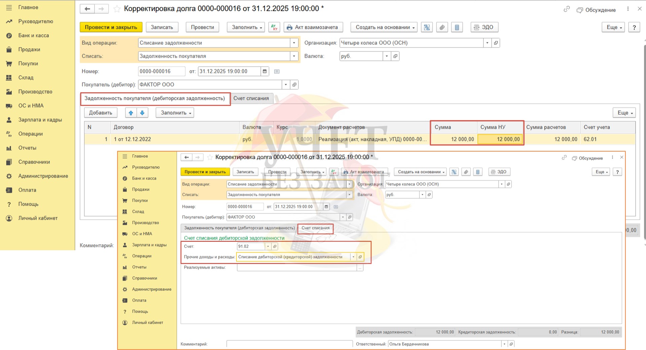Screen dimensions: 646x350
Task: Click the Добавить button above the table
Action: pyautogui.click(x=100, y=113)
